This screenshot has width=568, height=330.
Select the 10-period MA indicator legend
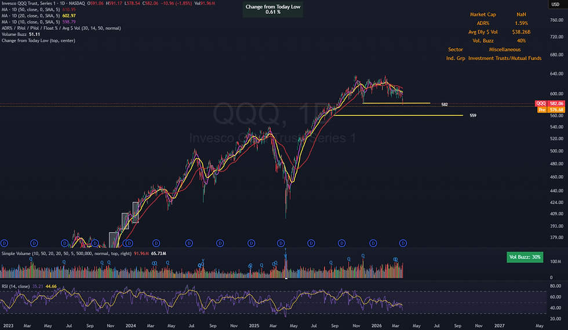click(31, 22)
